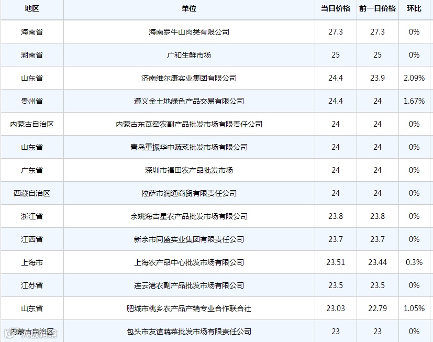433x342 pixels.
Task: Click the 25 current price for 广和生鲜市场
Action: [x=336, y=55]
